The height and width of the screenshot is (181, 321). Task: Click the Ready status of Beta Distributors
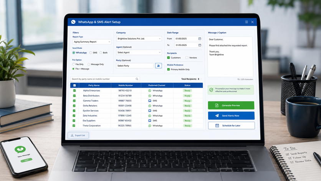pyautogui.click(x=187, y=96)
